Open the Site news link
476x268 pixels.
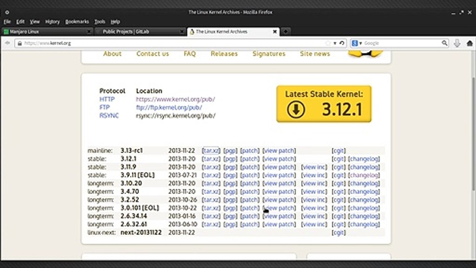click(x=315, y=54)
